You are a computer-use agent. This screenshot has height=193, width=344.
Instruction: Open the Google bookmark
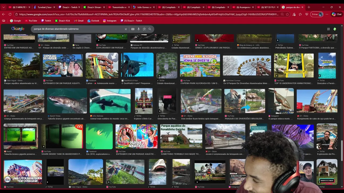(x=15, y=21)
